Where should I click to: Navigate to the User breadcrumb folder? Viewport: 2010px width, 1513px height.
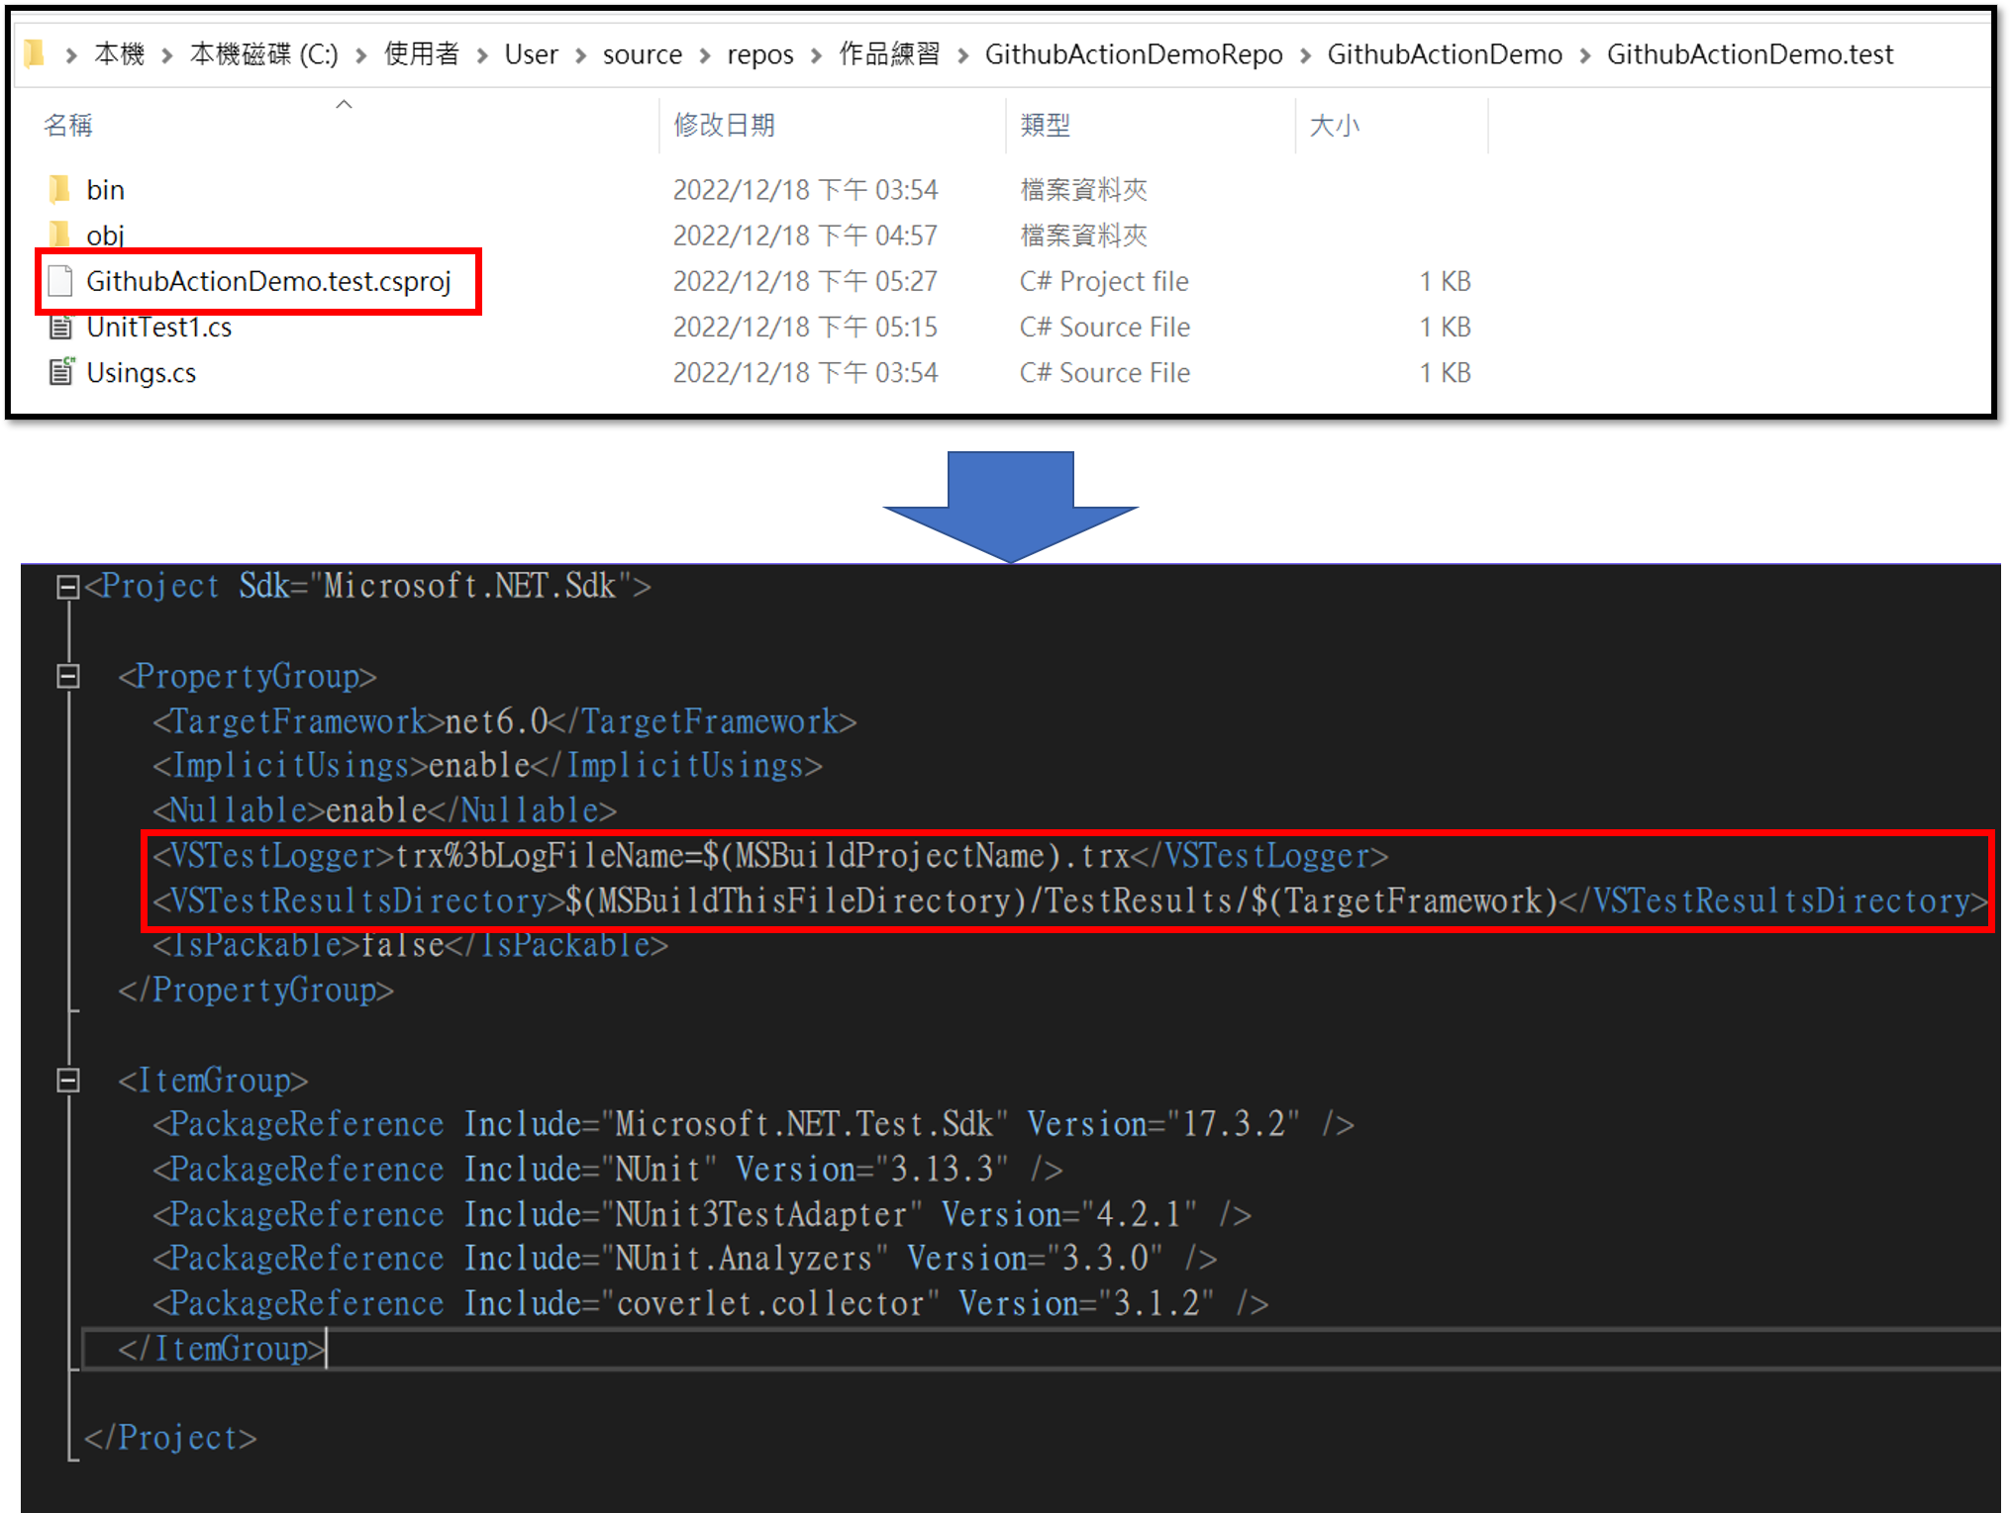531,54
